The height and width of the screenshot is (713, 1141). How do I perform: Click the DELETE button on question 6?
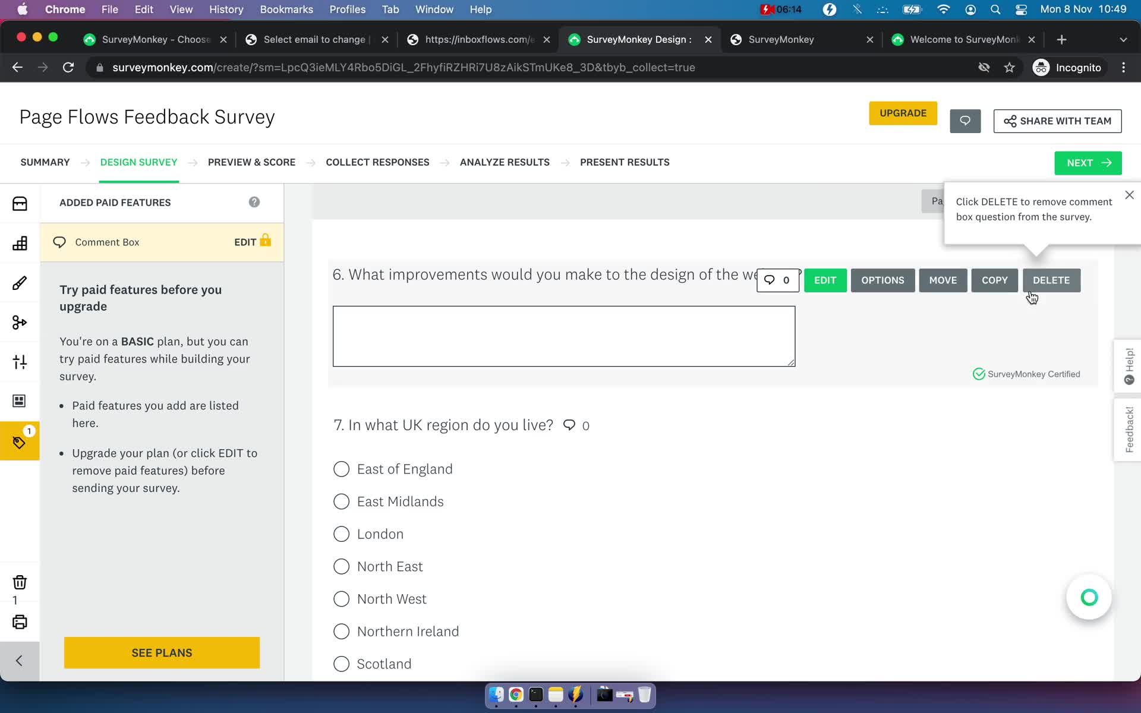(x=1051, y=279)
